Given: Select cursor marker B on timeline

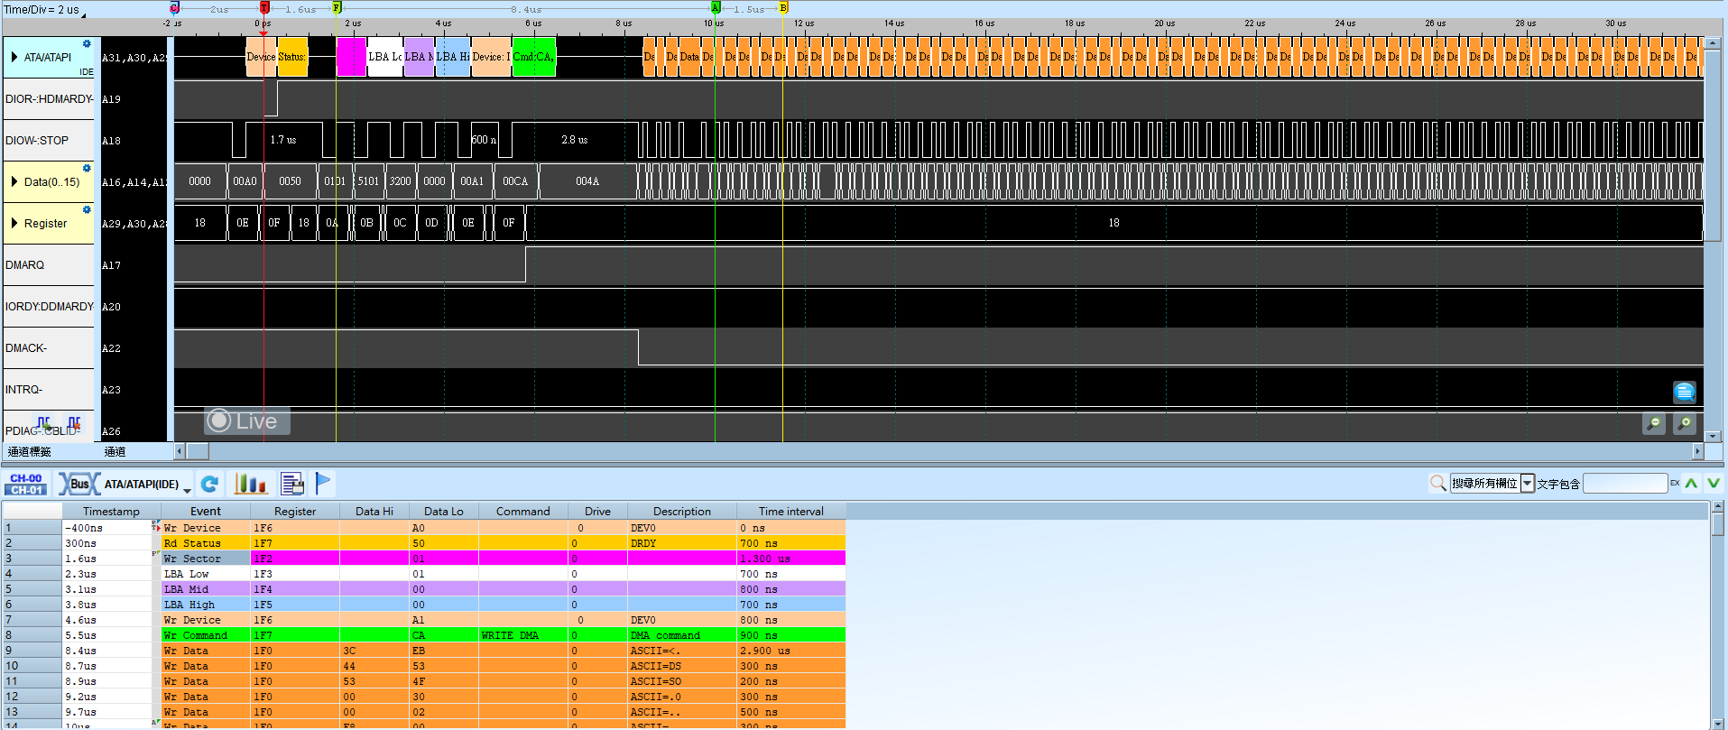Looking at the screenshot, I should click(x=783, y=7).
